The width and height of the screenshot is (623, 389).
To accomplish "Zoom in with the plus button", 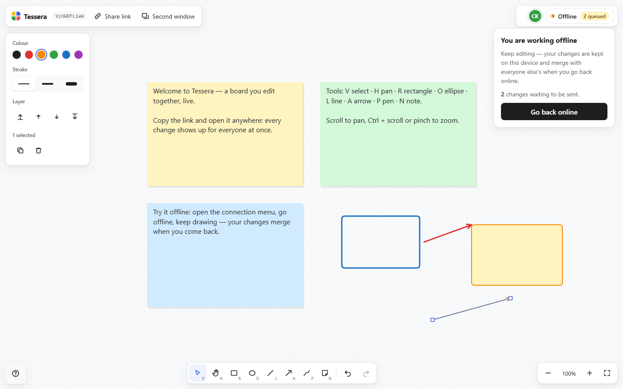I will pyautogui.click(x=590, y=373).
